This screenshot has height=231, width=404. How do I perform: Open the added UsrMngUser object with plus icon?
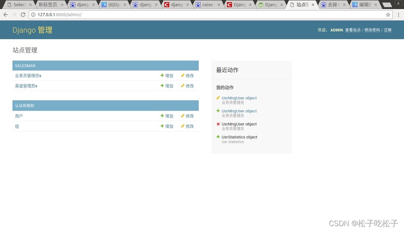point(239,111)
